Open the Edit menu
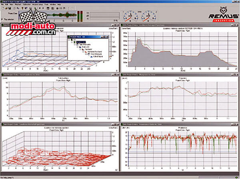Image resolution: width=240 pixels, height=179 pixels. coord(6,4)
